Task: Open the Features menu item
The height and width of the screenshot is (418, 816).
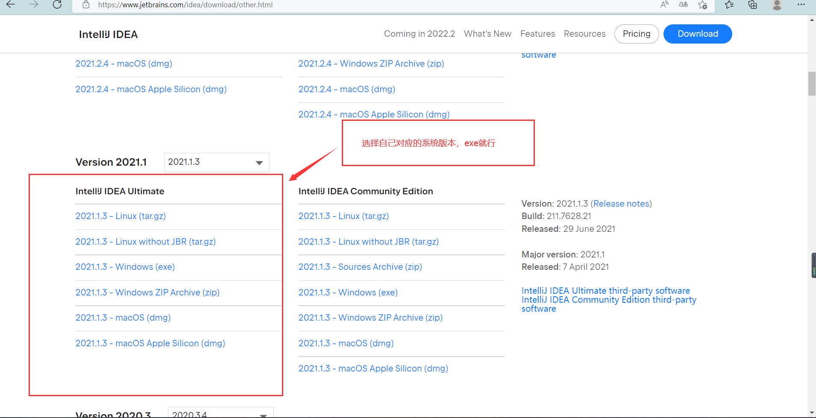Action: pyautogui.click(x=537, y=34)
